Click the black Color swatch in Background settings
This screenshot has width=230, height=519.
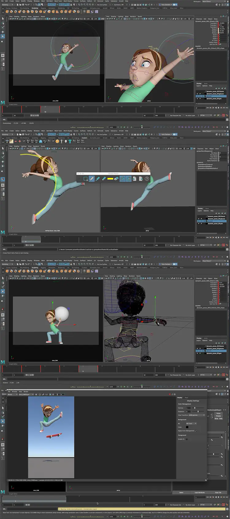tap(187, 427)
